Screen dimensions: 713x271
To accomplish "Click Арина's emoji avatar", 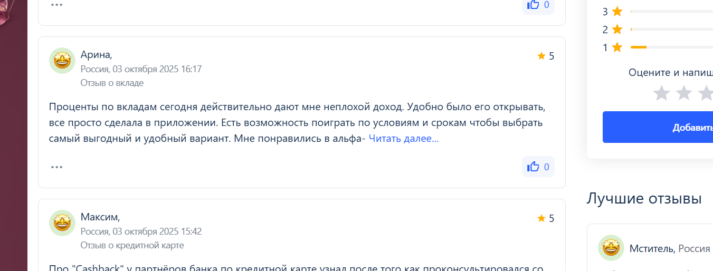I will point(62,61).
